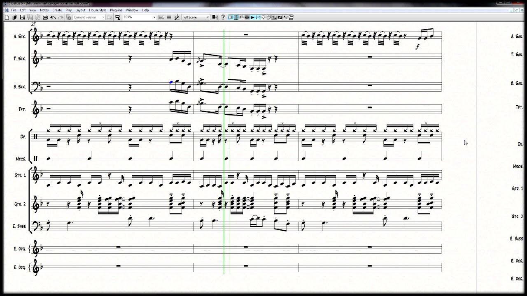This screenshot has width=527, height=296.
Task: Click the Focus on Staves icon
Action: click(169, 17)
